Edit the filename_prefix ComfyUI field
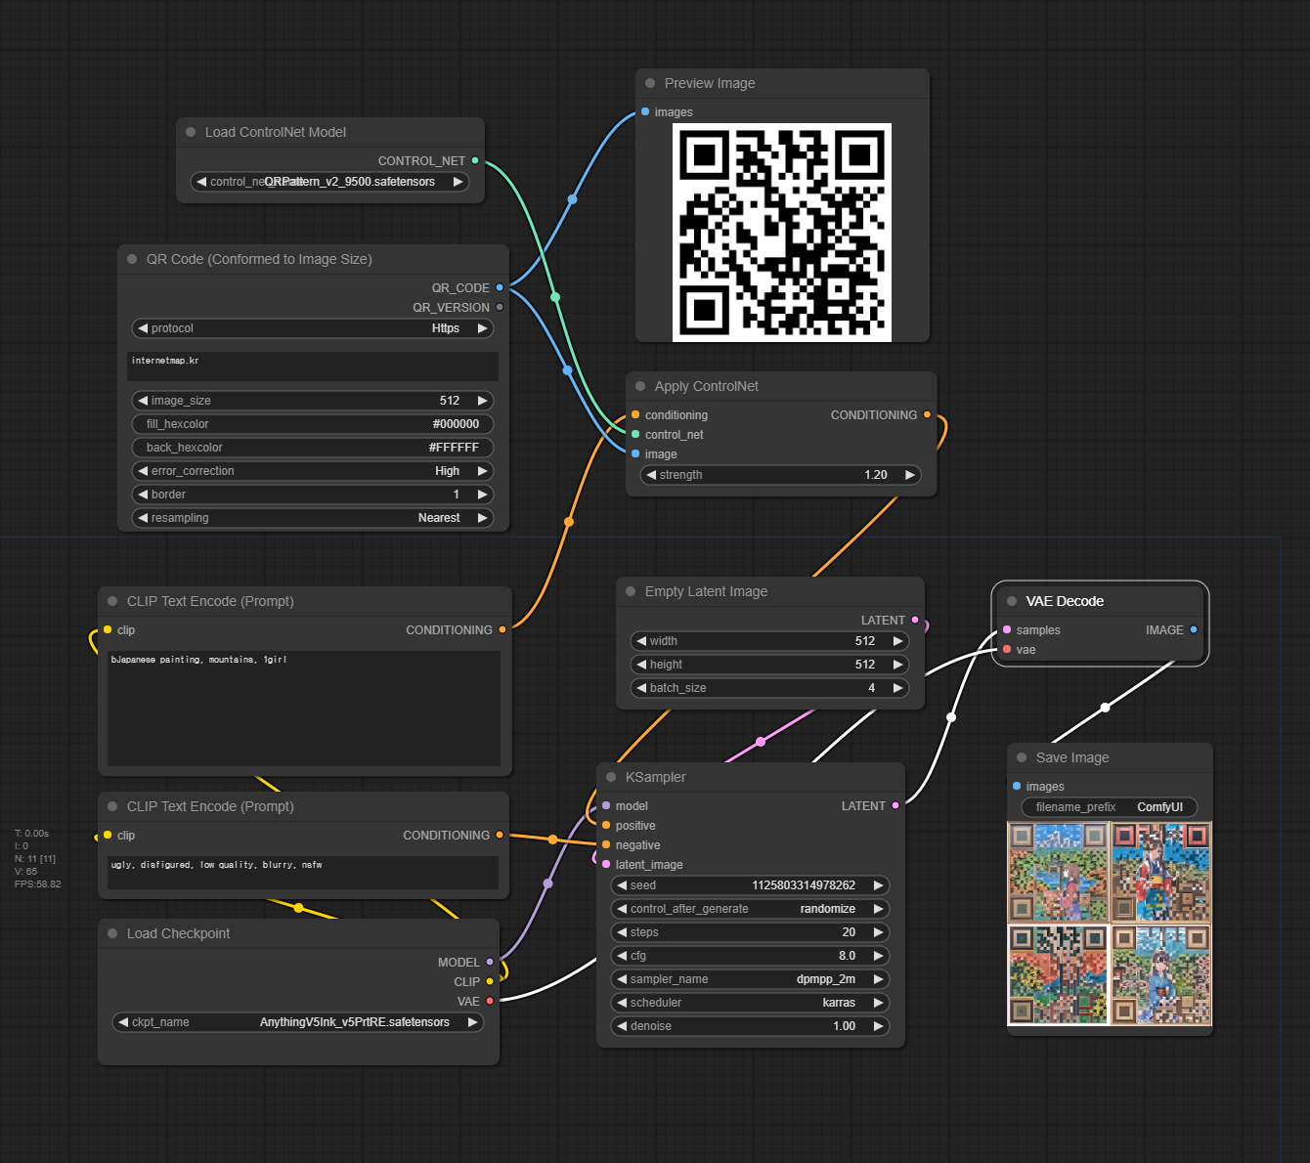 pyautogui.click(x=1110, y=807)
